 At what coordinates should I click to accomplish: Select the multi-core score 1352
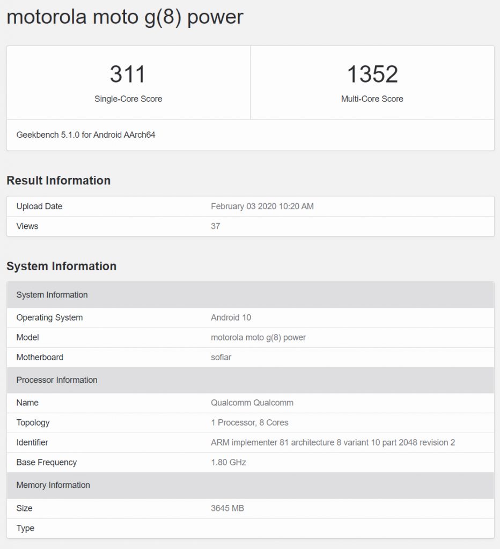[x=372, y=74]
